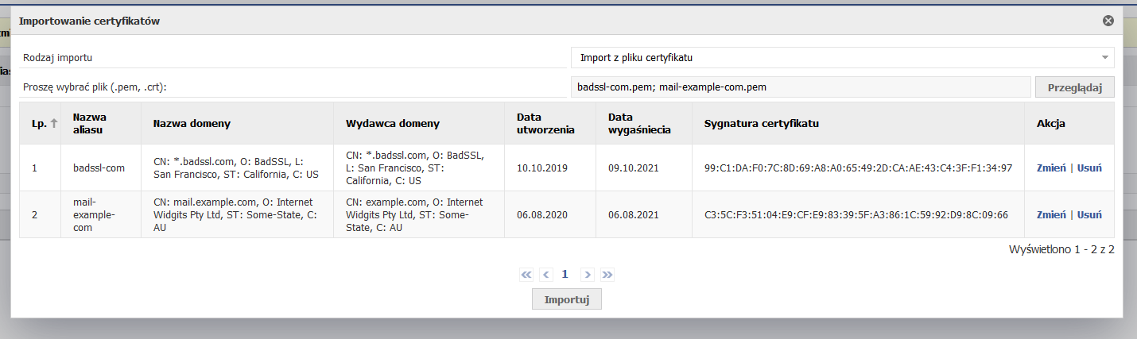This screenshot has width=1137, height=339.
Task: Click Zmień for badssl-com certificate
Action: pyautogui.click(x=1051, y=168)
